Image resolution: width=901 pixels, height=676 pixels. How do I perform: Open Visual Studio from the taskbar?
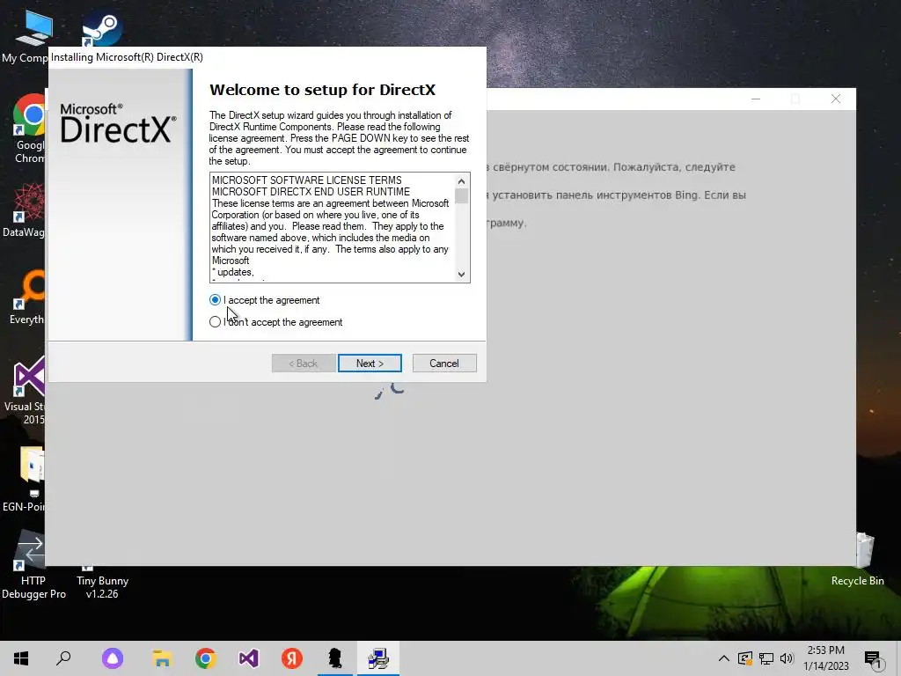(x=249, y=658)
